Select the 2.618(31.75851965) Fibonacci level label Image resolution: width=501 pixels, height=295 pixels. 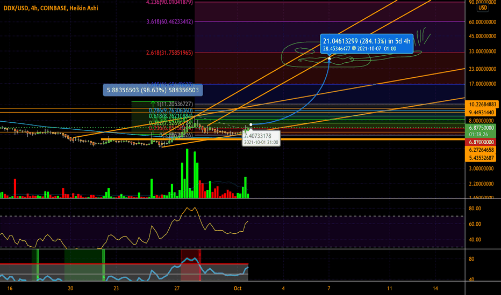click(170, 53)
